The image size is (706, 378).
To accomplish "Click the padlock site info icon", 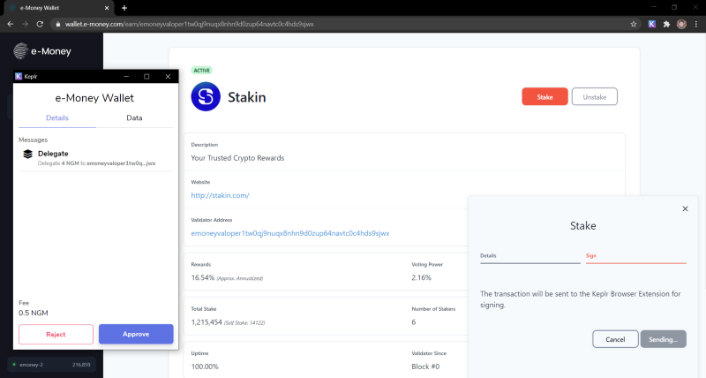I will [x=57, y=24].
